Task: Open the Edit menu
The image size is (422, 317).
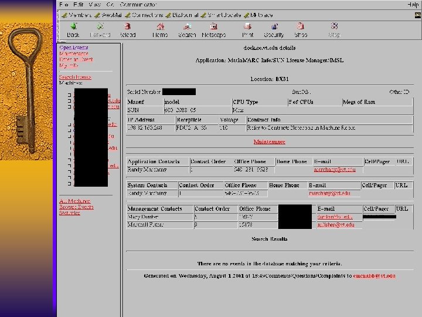Action: click(79, 5)
